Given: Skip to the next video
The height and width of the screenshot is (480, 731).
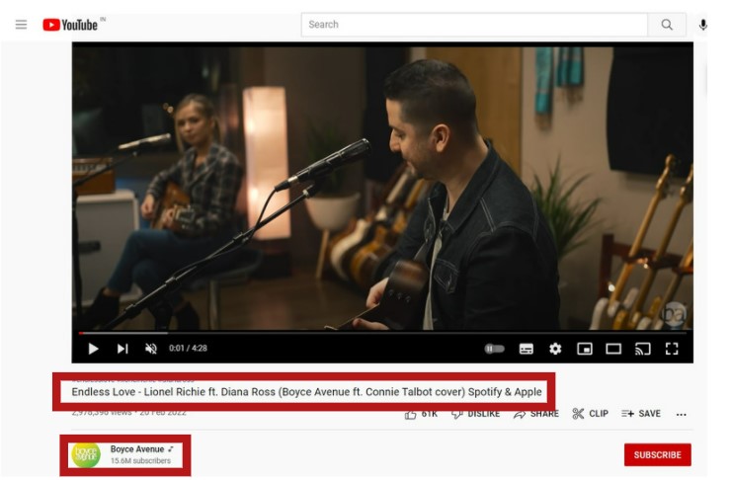Looking at the screenshot, I should [x=122, y=349].
